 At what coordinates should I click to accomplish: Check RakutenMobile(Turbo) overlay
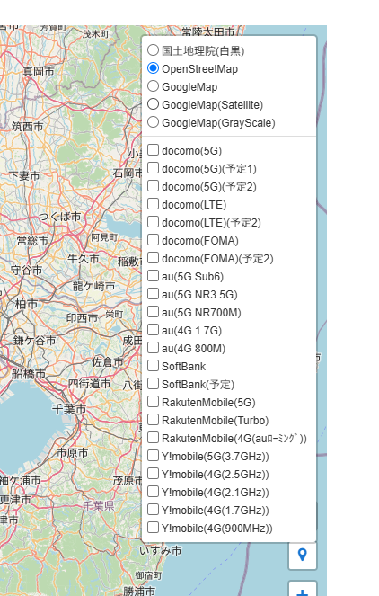point(153,420)
